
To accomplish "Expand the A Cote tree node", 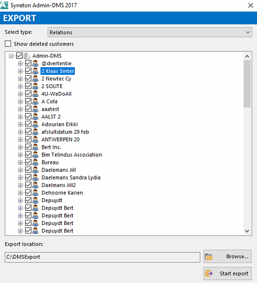I will click(20, 102).
